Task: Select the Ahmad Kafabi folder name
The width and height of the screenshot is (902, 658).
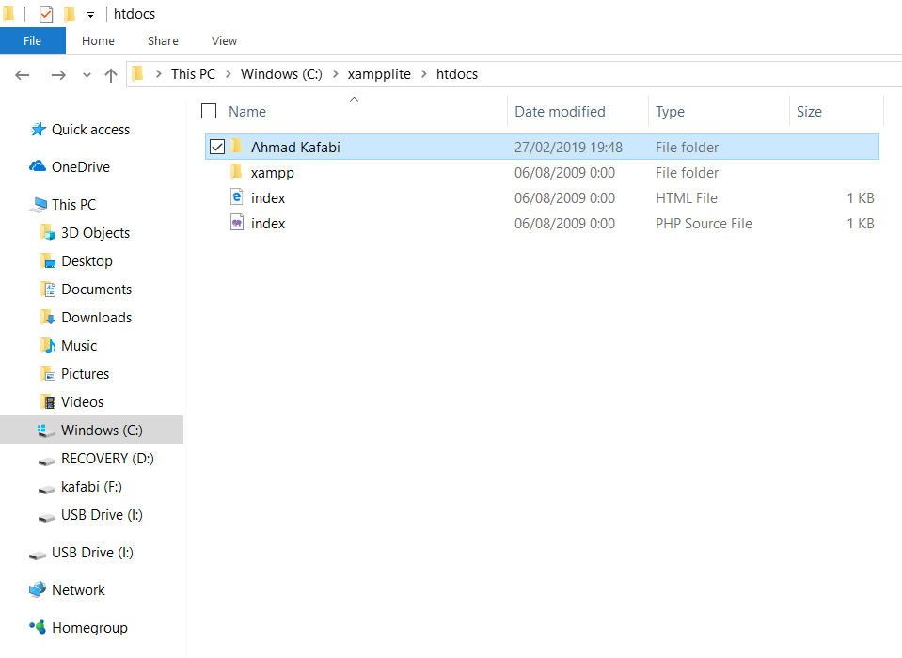Action: pos(295,148)
